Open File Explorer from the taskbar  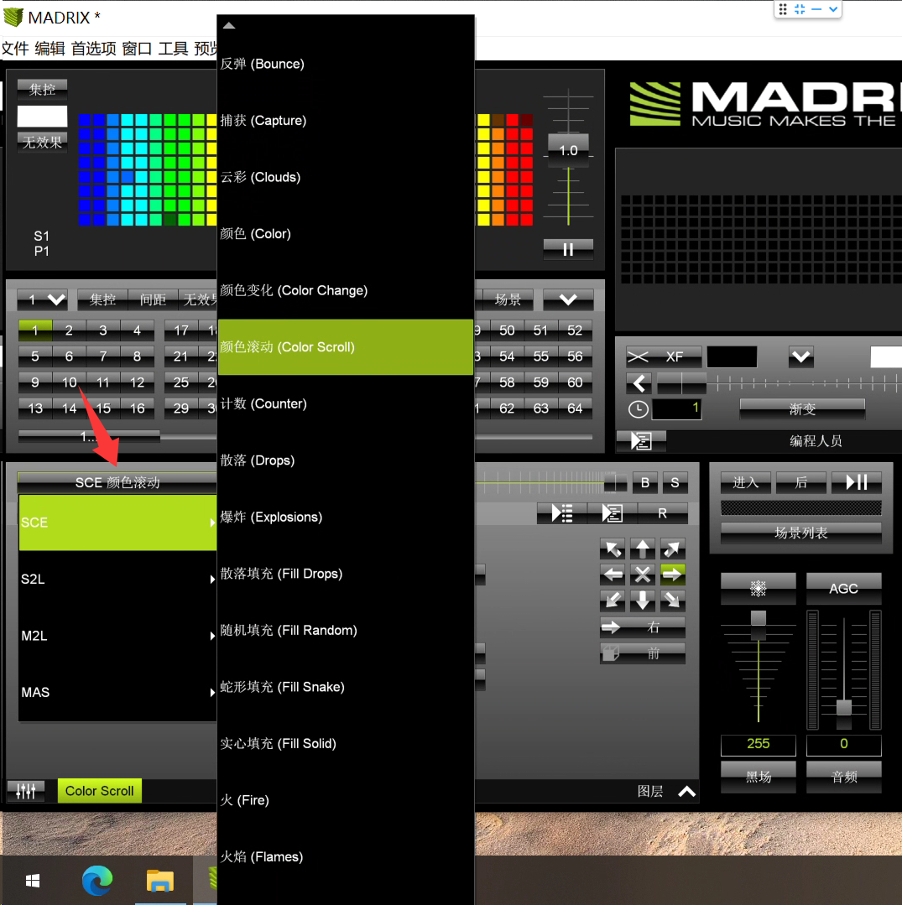pyautogui.click(x=160, y=881)
